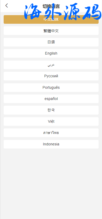102x219 pixels.
Task: Go back using the top-left arrow
Action: [x=7, y=6]
